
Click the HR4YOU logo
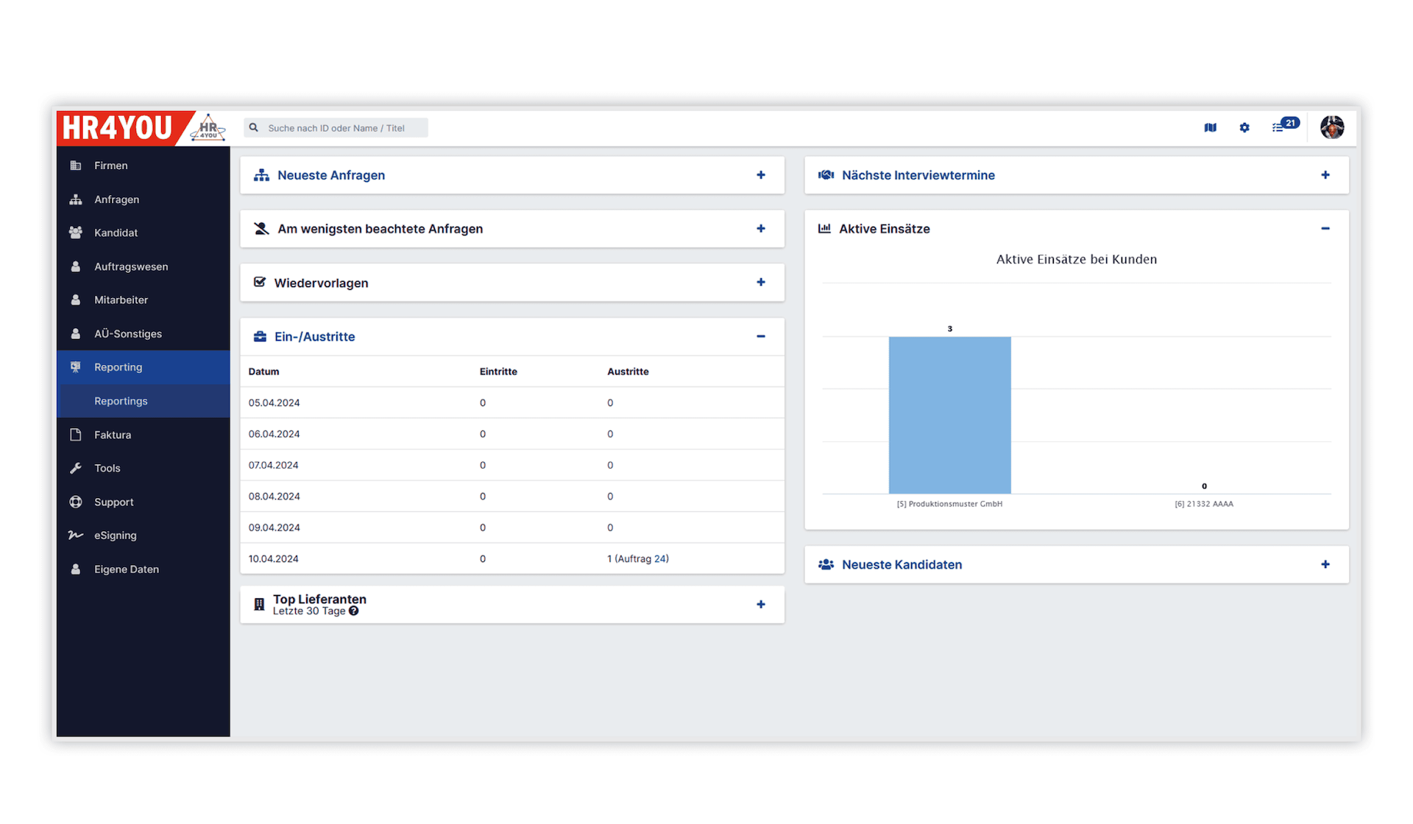[118, 128]
